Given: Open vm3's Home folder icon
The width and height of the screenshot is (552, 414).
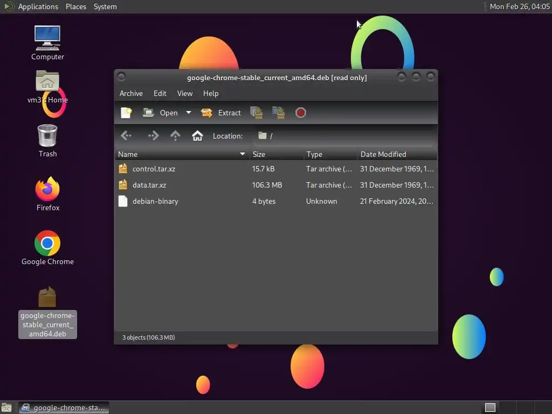Looking at the screenshot, I should click(47, 87).
